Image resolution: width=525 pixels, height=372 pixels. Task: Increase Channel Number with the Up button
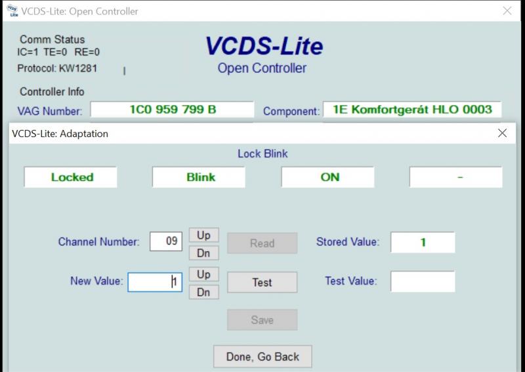point(203,235)
